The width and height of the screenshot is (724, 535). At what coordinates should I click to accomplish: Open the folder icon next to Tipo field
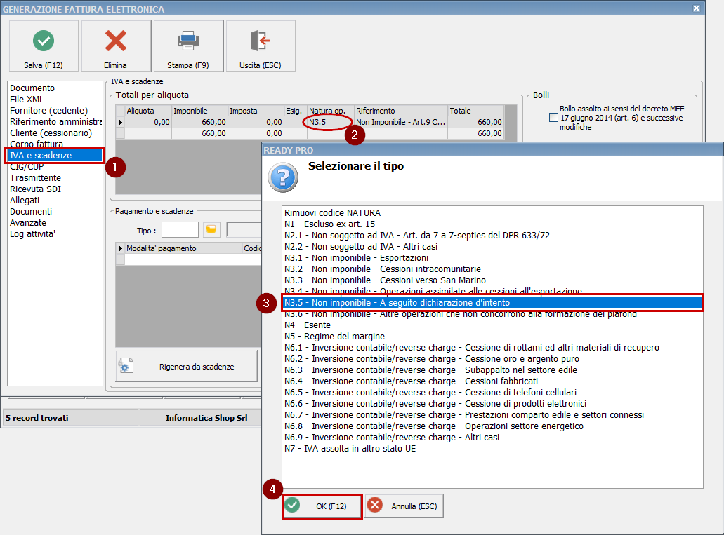click(x=211, y=230)
